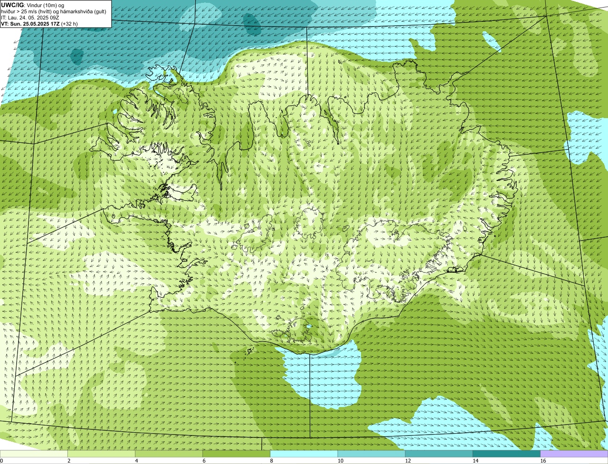This screenshot has width=608, height=464.
Task: Click the 2–4 m/s light green swatch
Action: 102,454
